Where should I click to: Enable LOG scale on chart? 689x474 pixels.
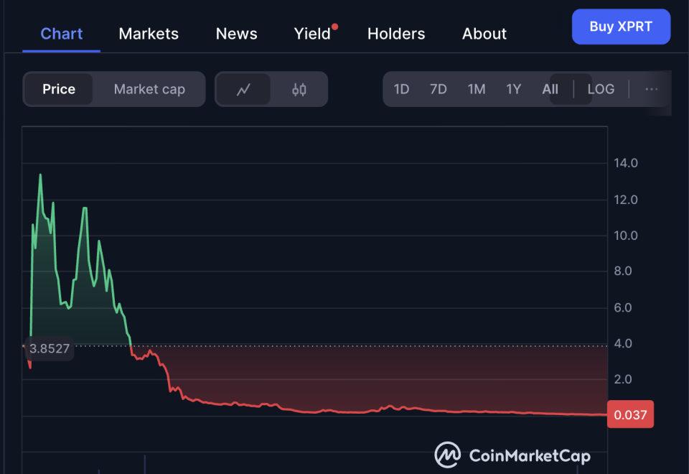point(601,89)
